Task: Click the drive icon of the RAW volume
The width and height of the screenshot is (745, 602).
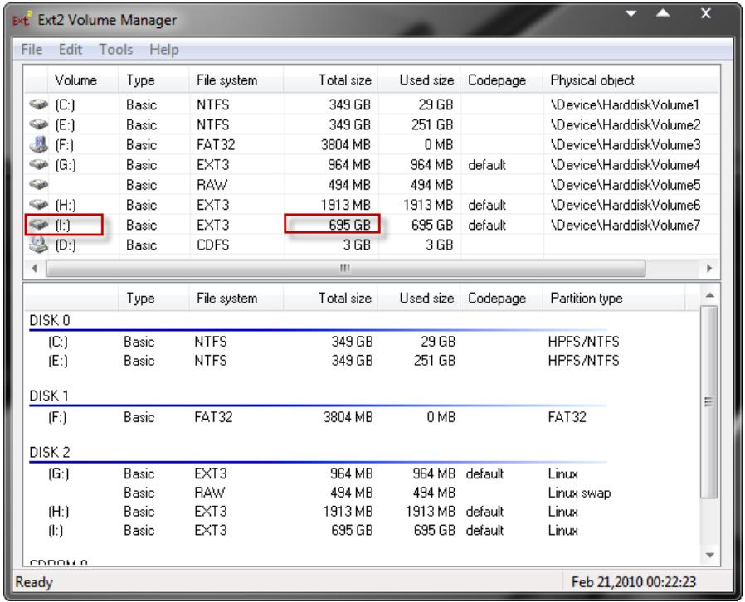Action: coord(38,184)
